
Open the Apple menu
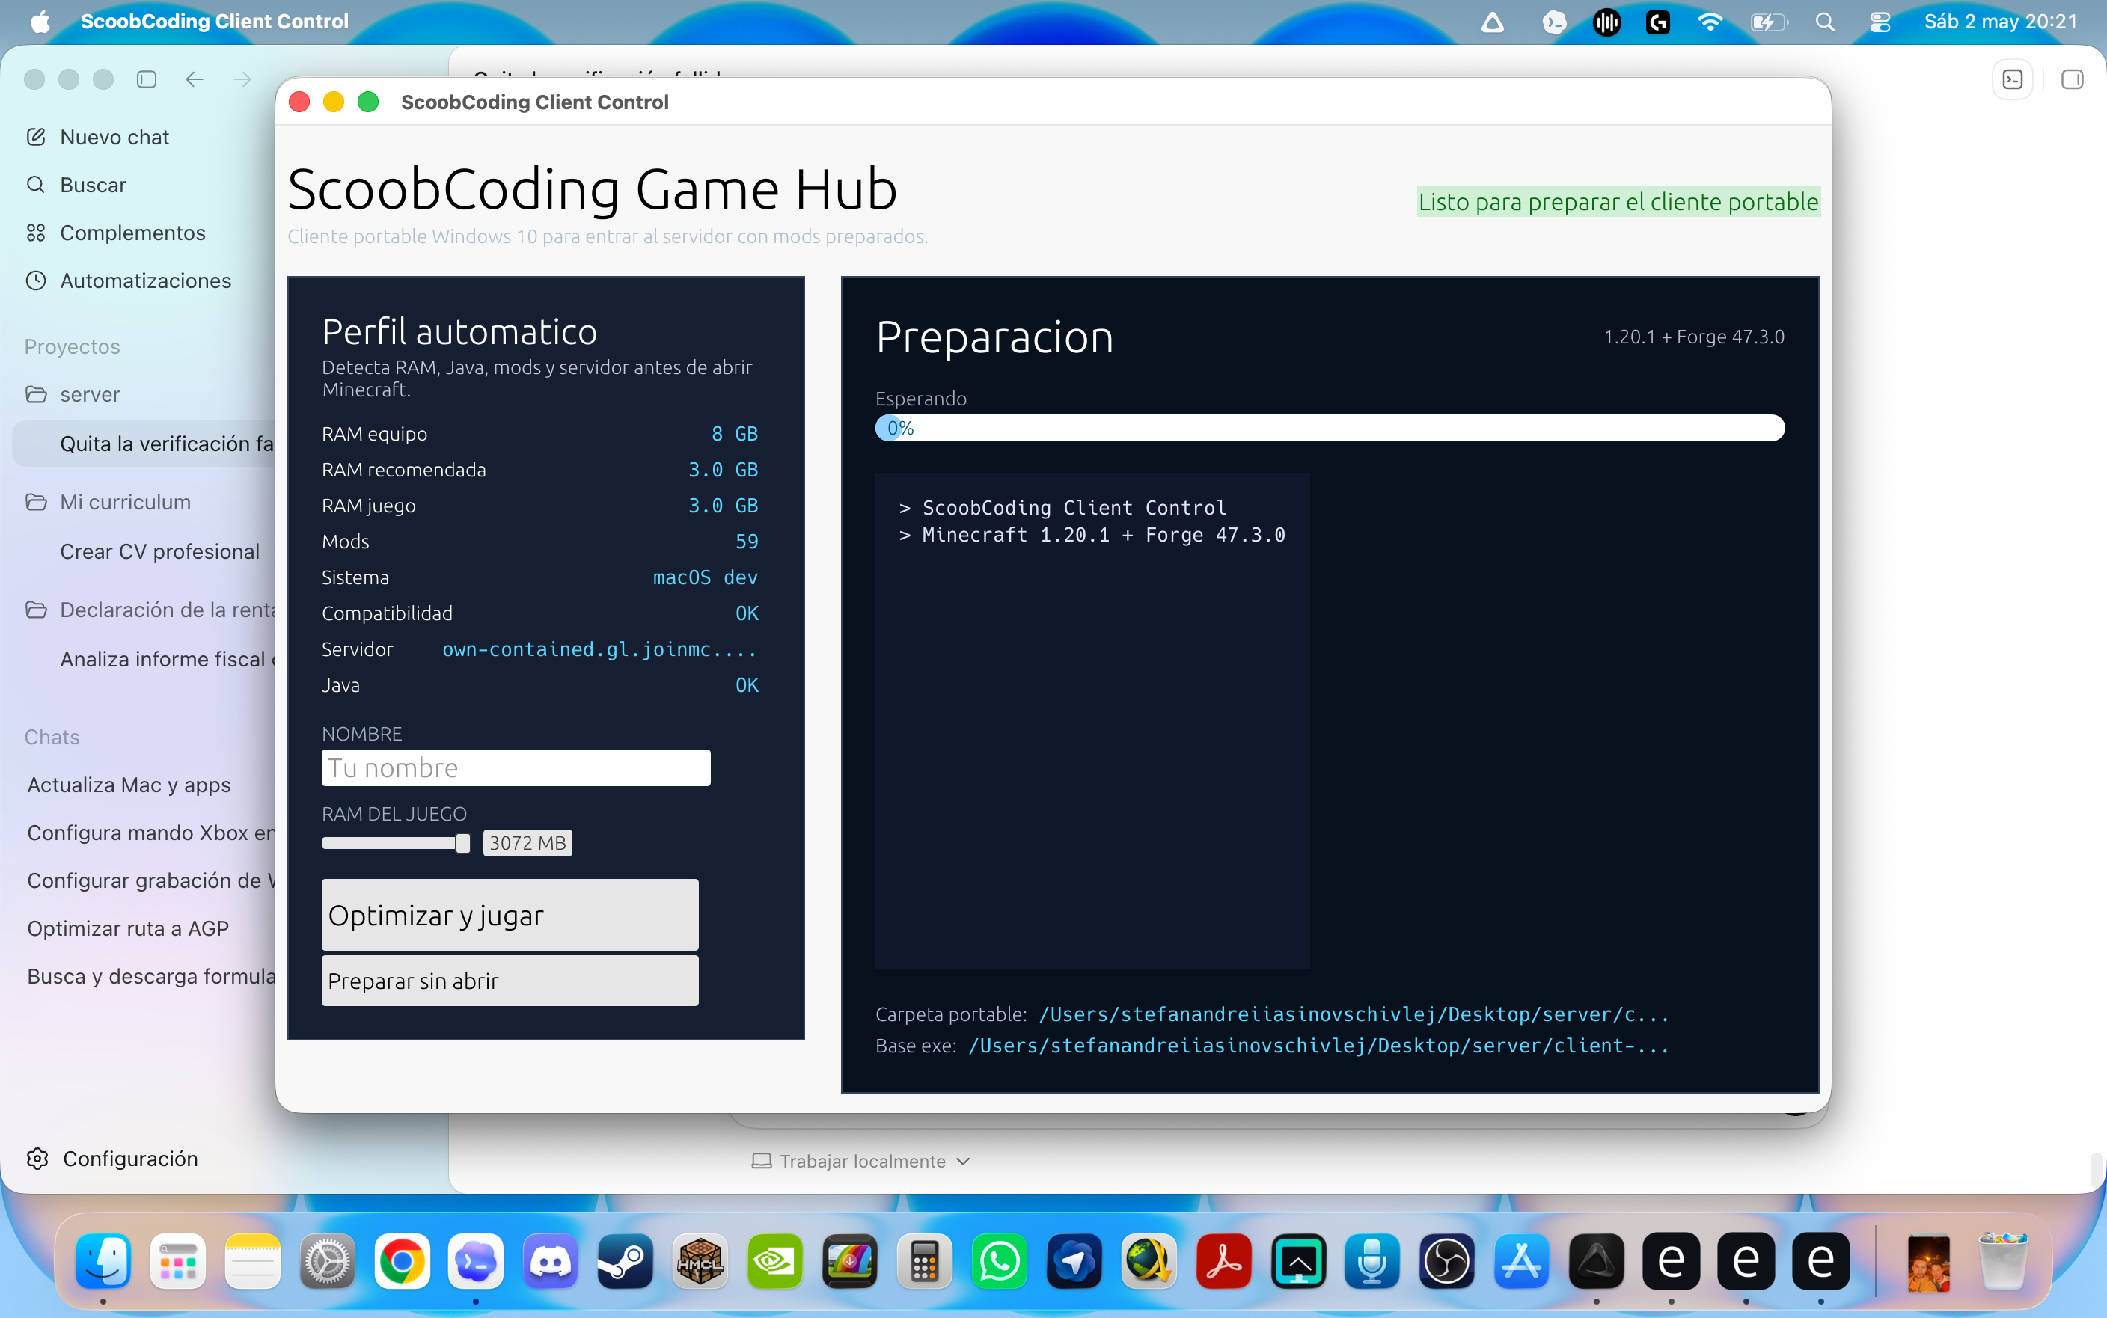pyautogui.click(x=40, y=22)
